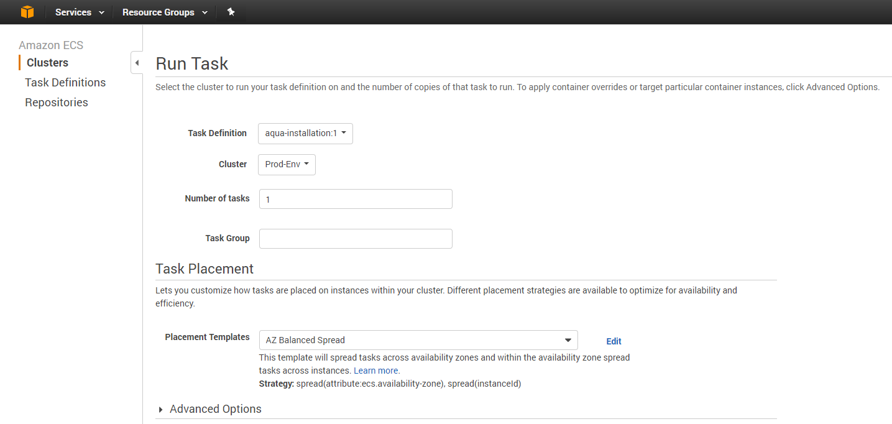Go to Clusters in the sidebar
892x424 pixels.
pyautogui.click(x=47, y=63)
